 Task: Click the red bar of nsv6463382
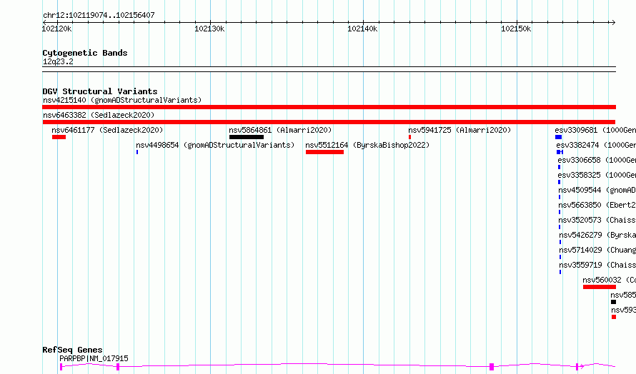click(x=329, y=122)
